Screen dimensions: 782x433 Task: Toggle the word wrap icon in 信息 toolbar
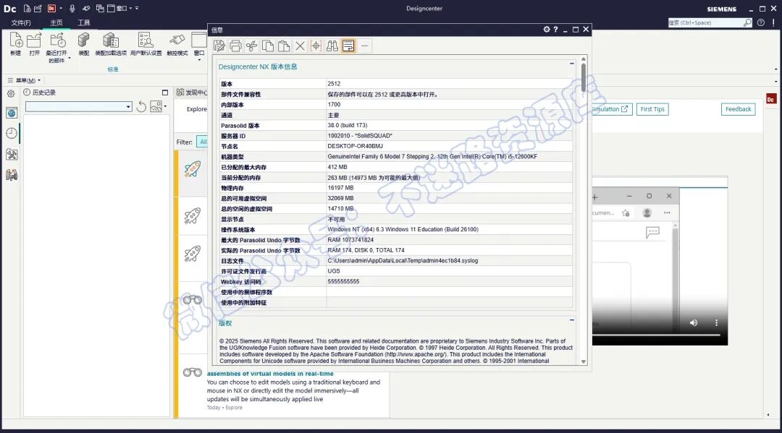pyautogui.click(x=348, y=46)
